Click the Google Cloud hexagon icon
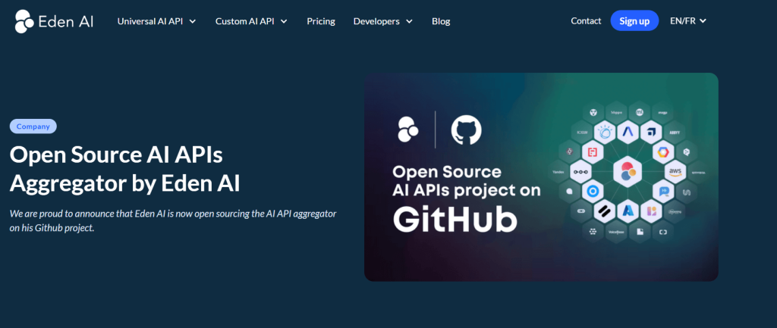This screenshot has width=777, height=328. pos(663,152)
